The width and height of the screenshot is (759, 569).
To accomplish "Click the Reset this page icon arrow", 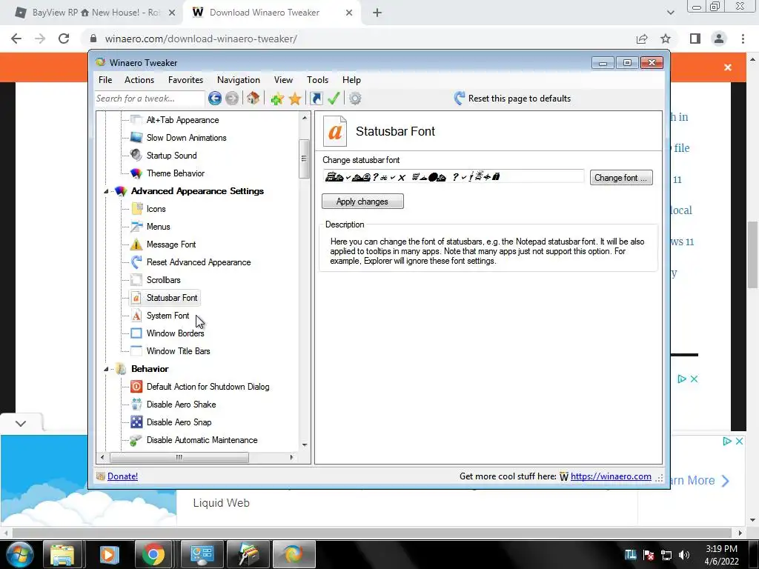I will pos(460,99).
